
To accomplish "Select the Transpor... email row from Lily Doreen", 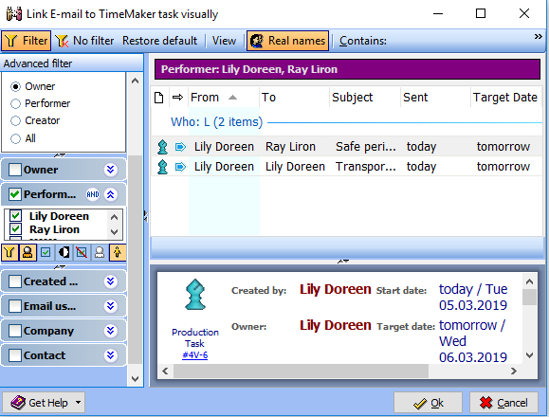I will click(346, 167).
